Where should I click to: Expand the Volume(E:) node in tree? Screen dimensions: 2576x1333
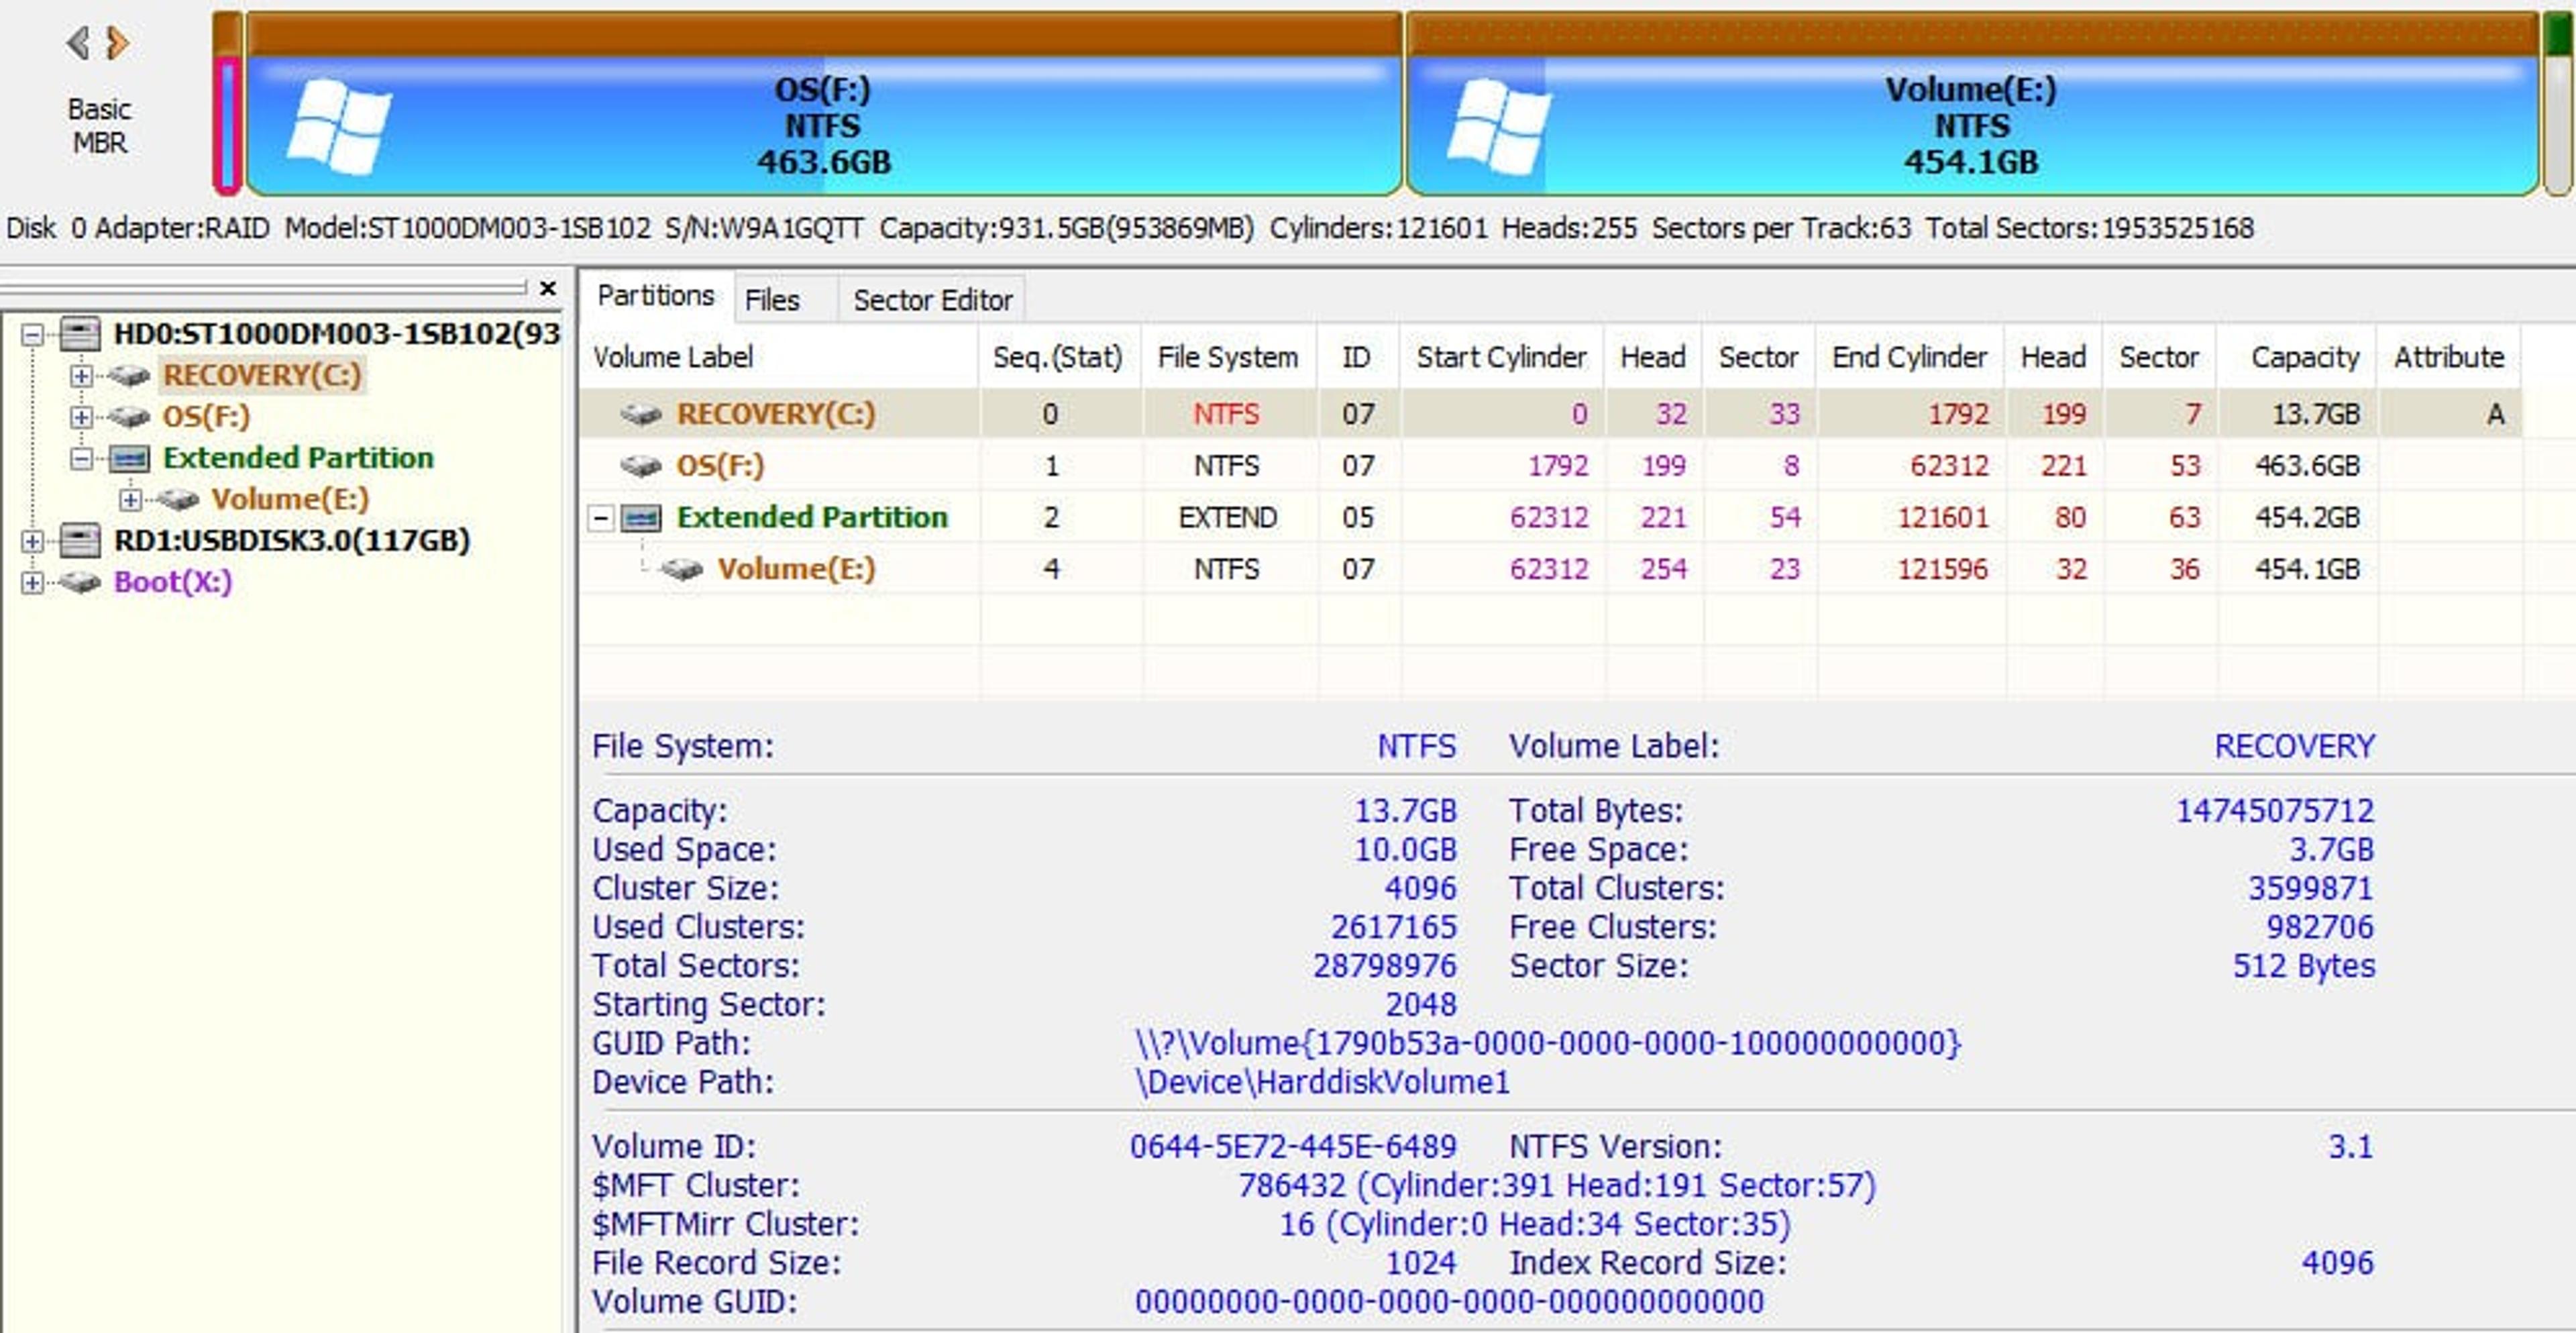point(130,499)
